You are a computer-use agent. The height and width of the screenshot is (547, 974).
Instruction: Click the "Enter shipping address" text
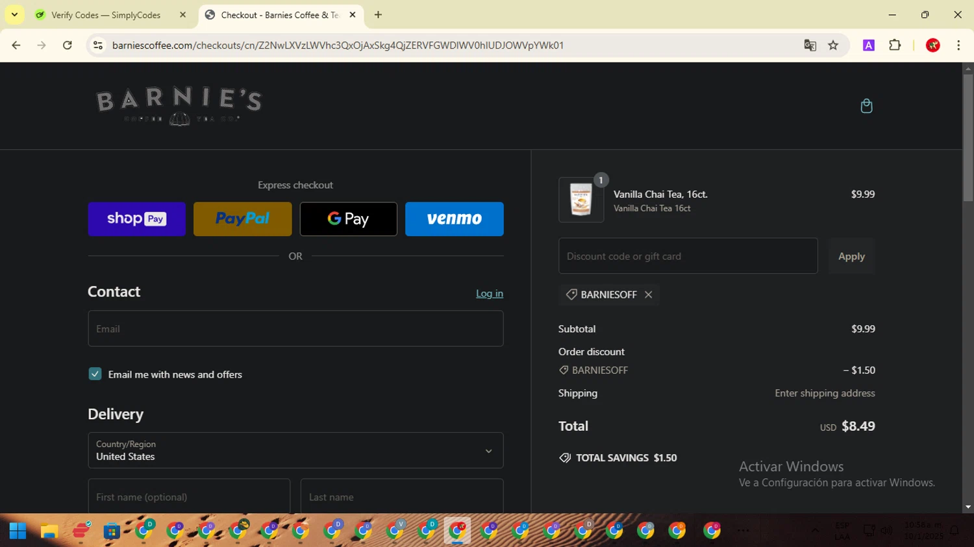coord(825,393)
